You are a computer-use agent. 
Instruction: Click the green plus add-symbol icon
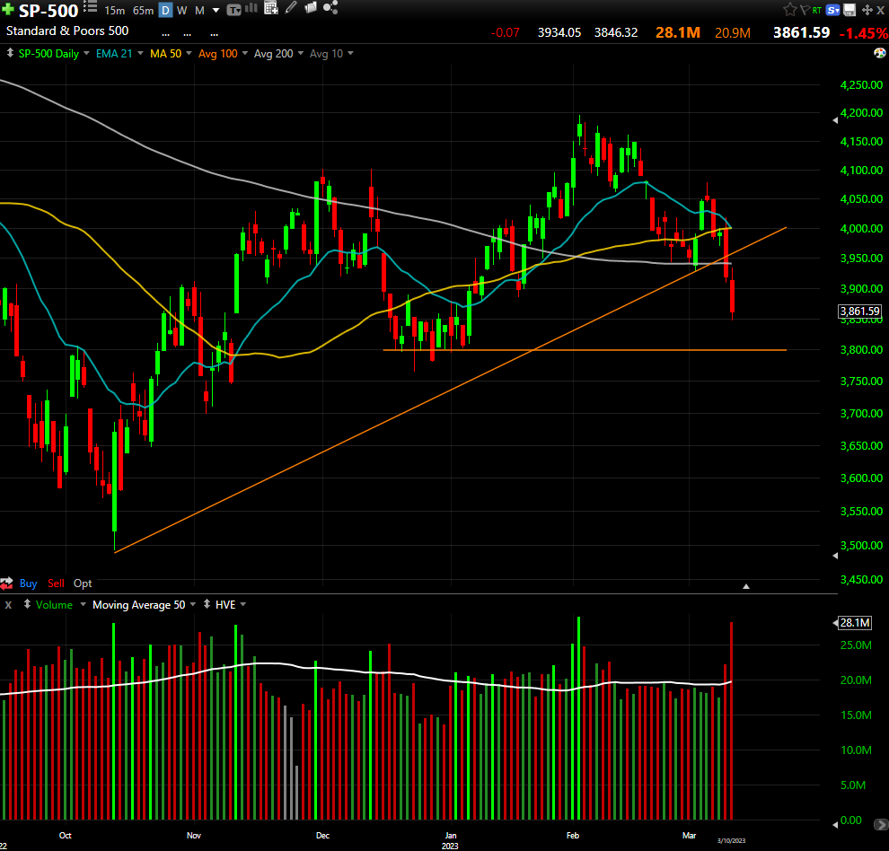click(7, 10)
